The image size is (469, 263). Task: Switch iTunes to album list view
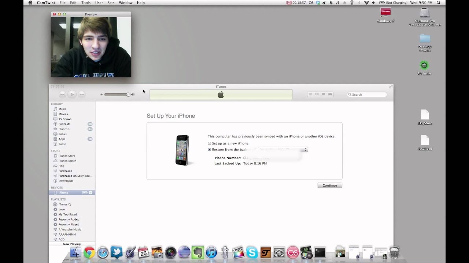tap(317, 95)
